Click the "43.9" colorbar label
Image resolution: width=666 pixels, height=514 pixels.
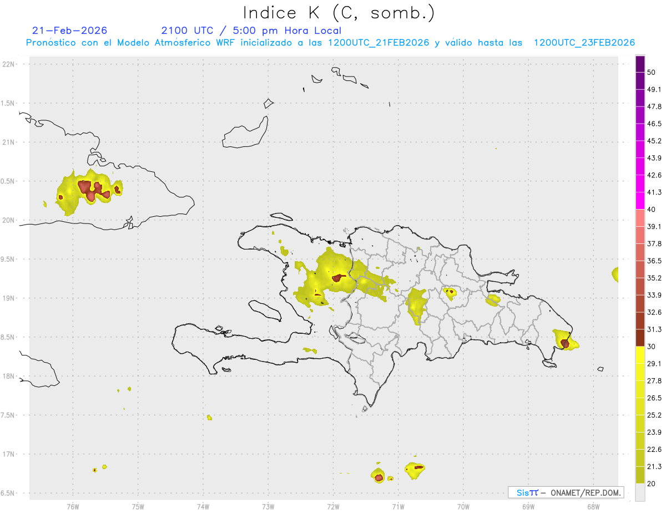coord(654,158)
